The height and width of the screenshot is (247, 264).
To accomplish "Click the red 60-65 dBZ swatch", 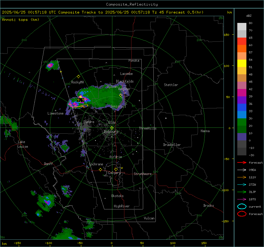I will (242, 41).
